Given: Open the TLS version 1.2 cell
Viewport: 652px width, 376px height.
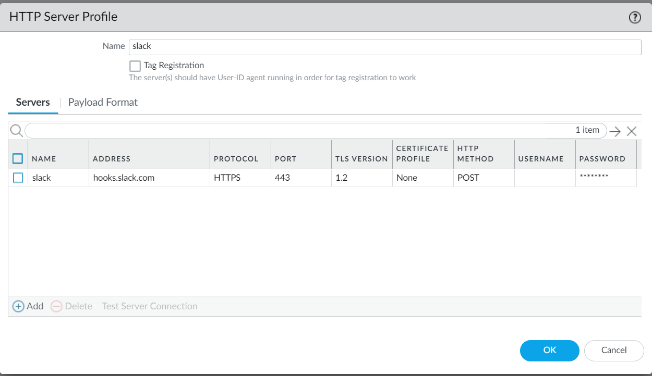Looking at the screenshot, I should (341, 178).
